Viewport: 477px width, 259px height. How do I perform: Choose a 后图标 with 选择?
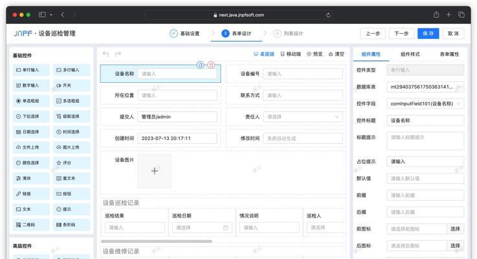tap(455, 245)
